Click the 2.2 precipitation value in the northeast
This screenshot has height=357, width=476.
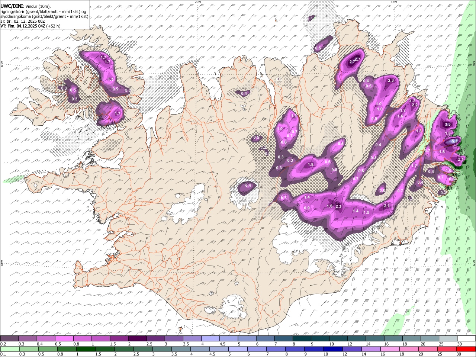[415, 105]
